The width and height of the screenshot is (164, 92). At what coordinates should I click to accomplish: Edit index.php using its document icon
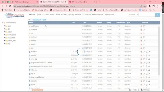147,70
